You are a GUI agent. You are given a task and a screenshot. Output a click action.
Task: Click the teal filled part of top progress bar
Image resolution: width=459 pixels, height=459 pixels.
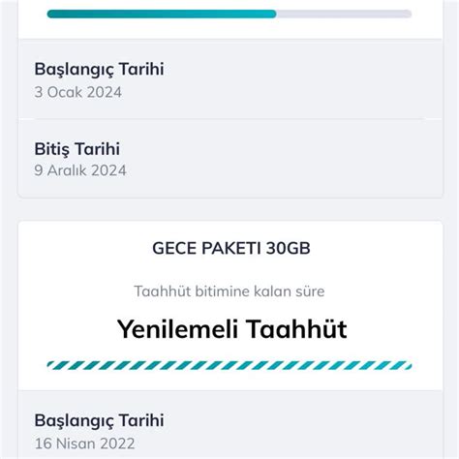pos(162,14)
